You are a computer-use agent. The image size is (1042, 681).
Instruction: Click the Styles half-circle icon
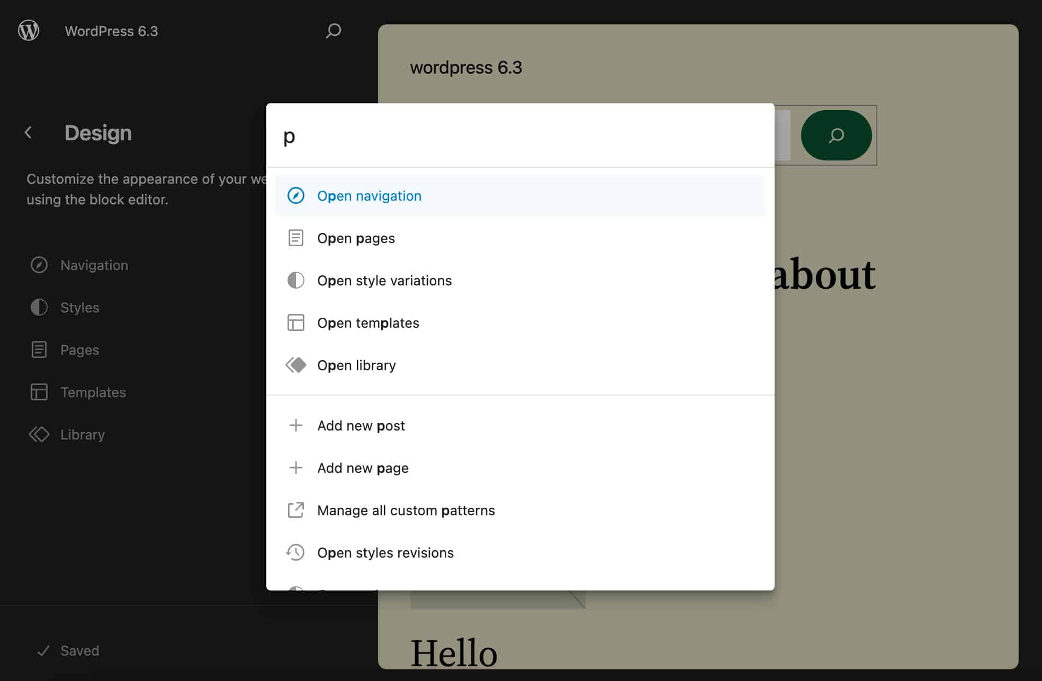click(39, 307)
